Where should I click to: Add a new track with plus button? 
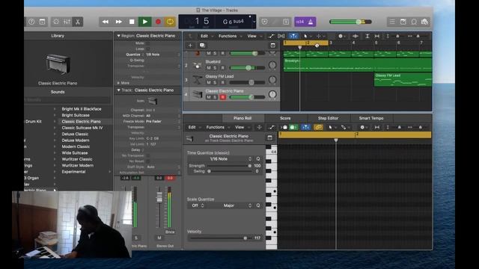tap(190, 46)
